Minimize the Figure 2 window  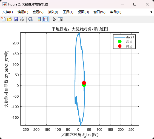(122, 4)
